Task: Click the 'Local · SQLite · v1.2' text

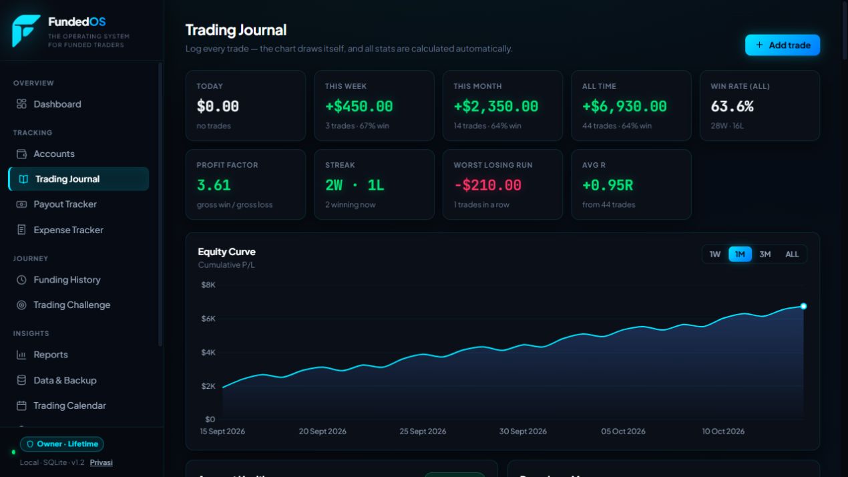Action: point(52,462)
